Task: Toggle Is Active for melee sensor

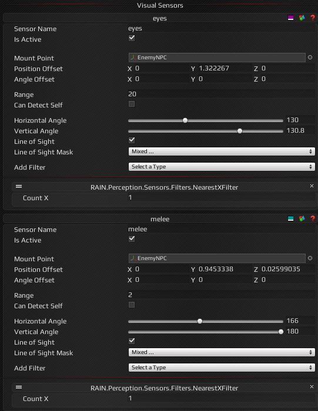Action: (132, 239)
